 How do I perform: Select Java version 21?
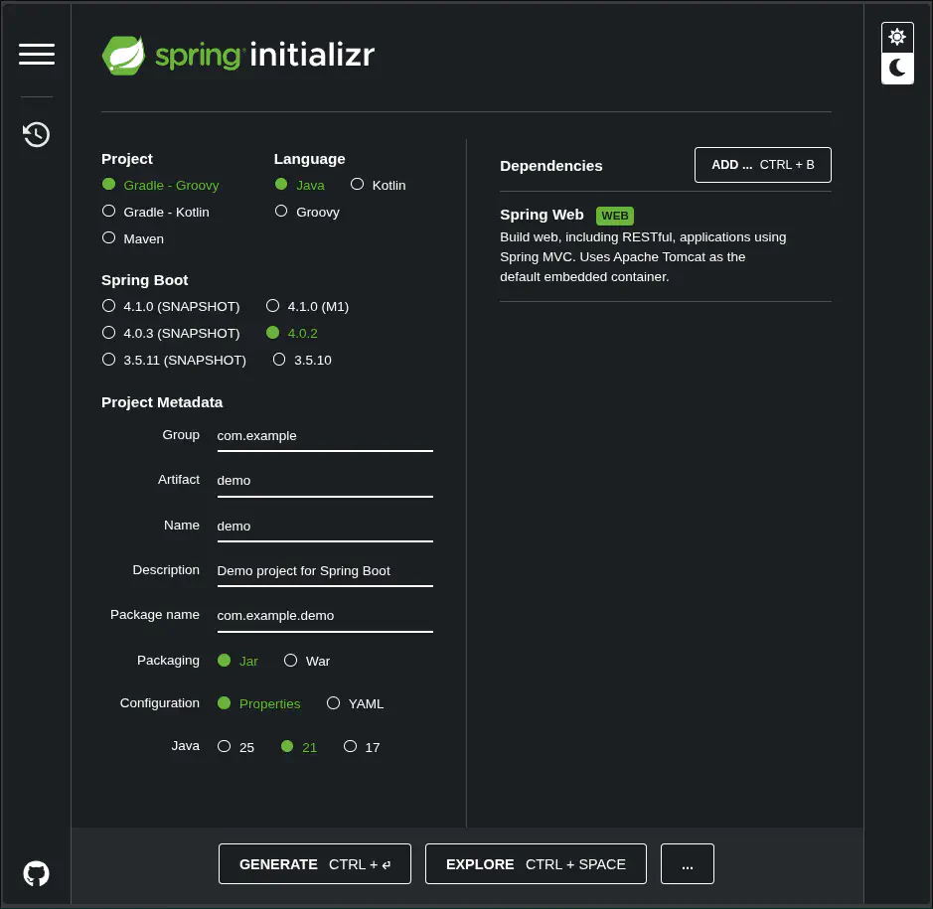click(x=299, y=747)
